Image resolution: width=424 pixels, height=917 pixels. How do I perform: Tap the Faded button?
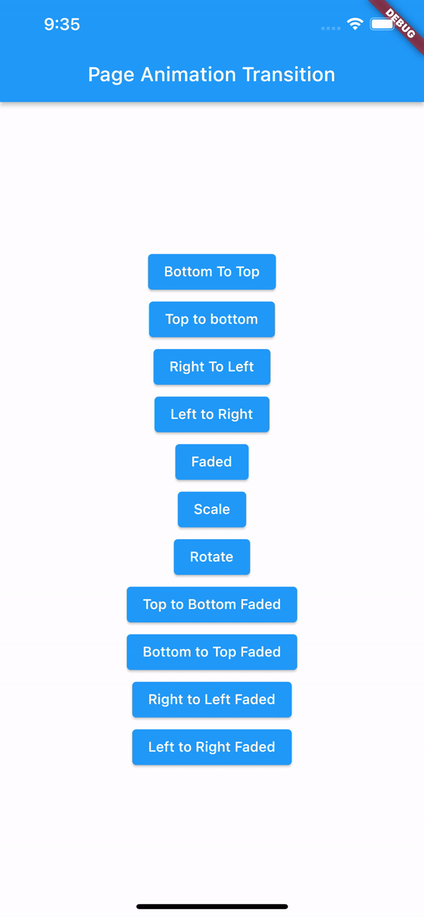click(x=212, y=462)
